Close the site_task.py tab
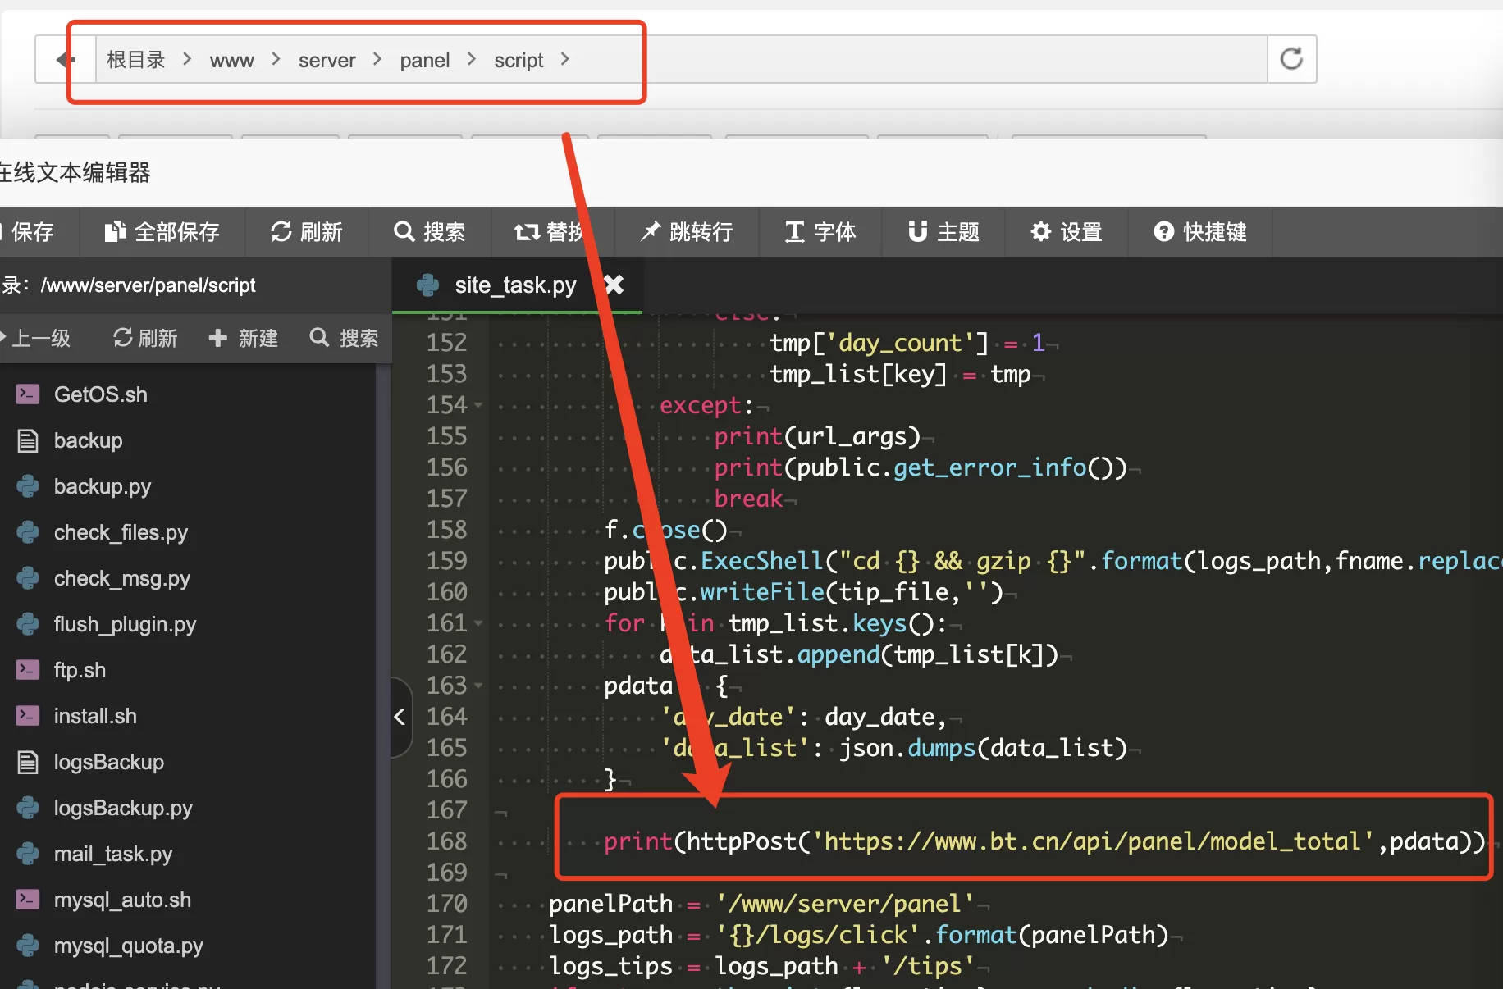This screenshot has height=989, width=1503. [x=614, y=285]
